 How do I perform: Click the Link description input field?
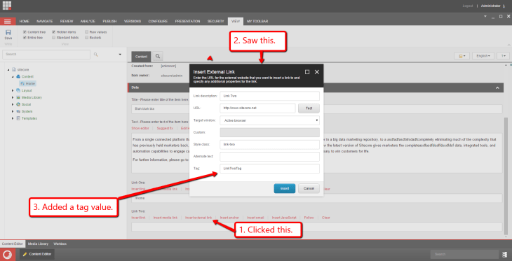(270, 96)
